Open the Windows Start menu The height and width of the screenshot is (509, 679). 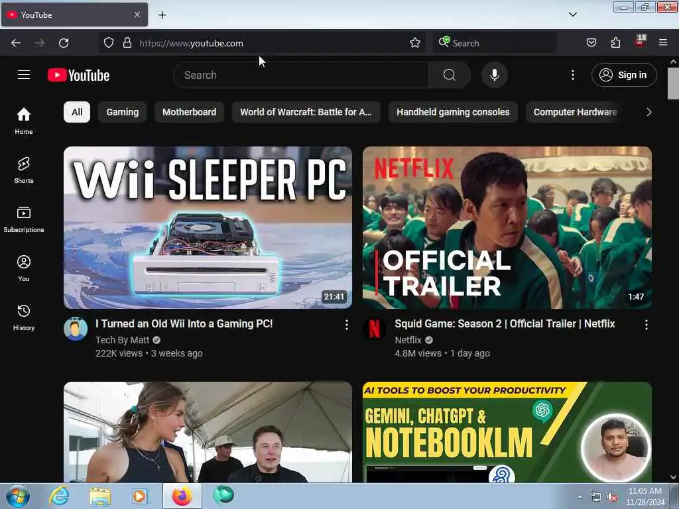click(18, 496)
